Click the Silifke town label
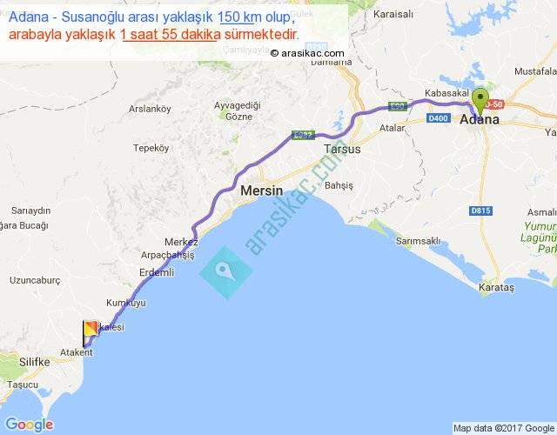This screenshot has width=557, height=435. click(x=35, y=362)
